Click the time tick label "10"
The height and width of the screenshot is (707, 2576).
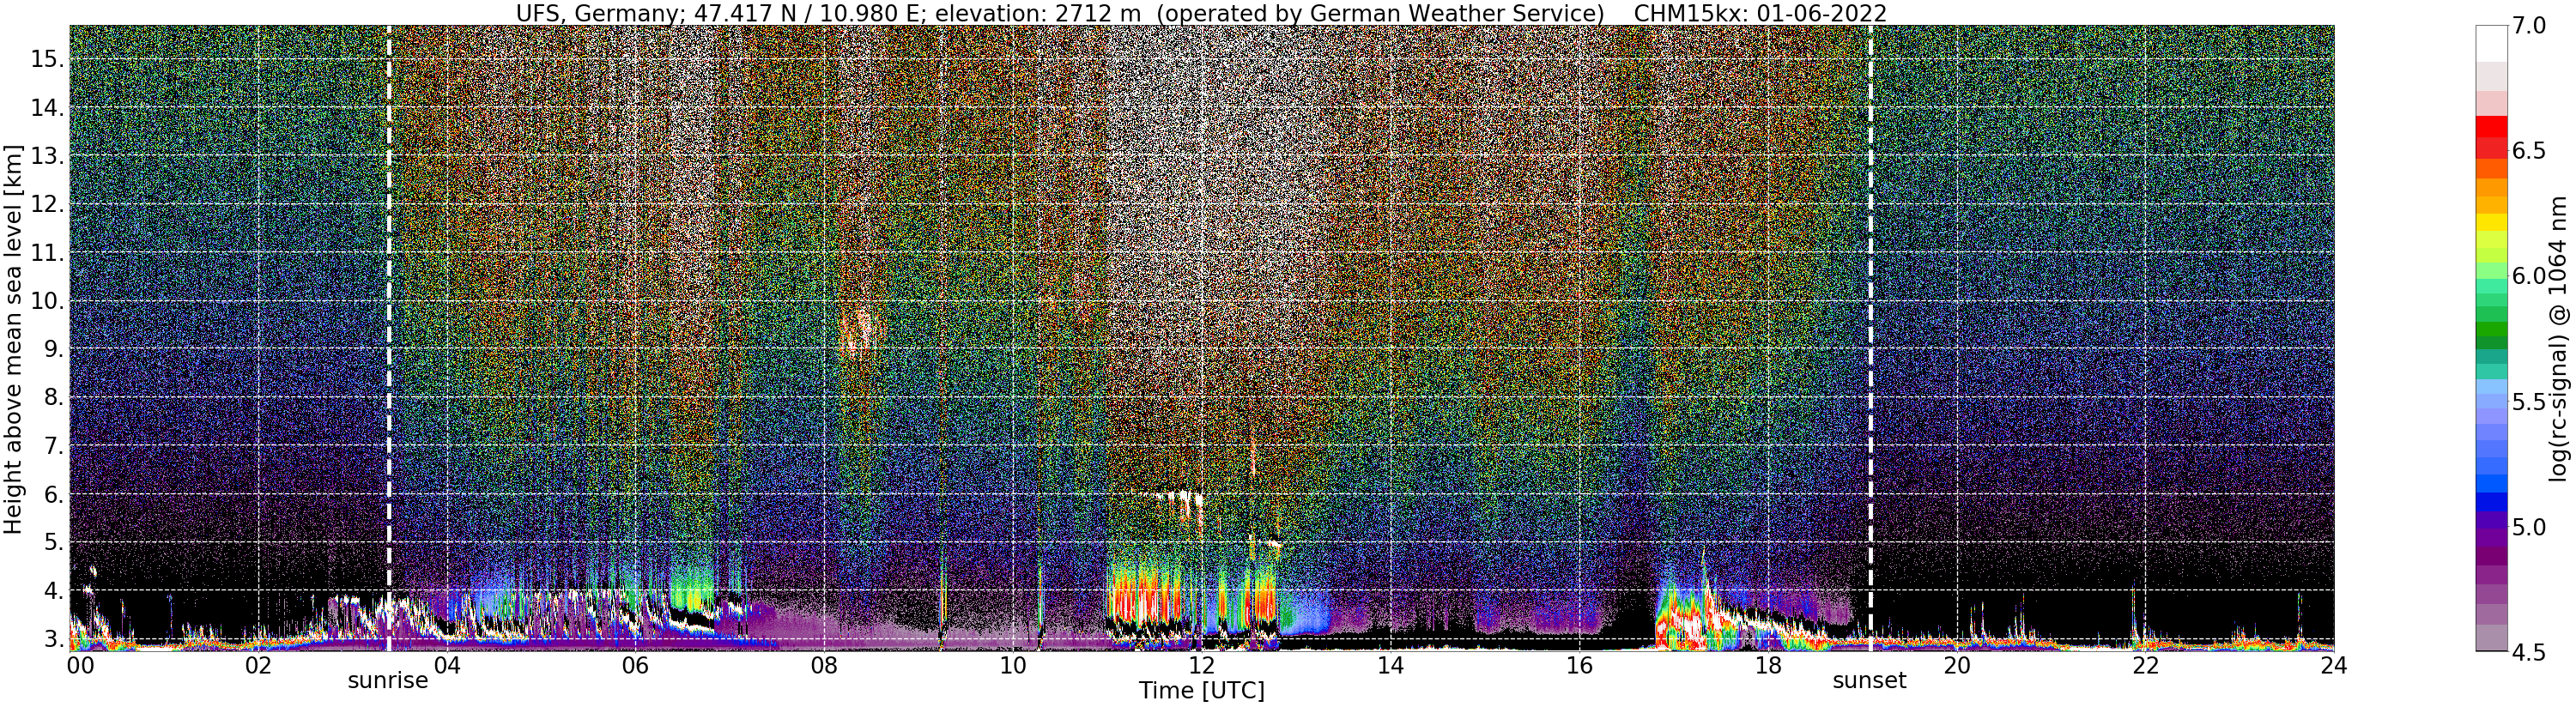pos(1013,666)
